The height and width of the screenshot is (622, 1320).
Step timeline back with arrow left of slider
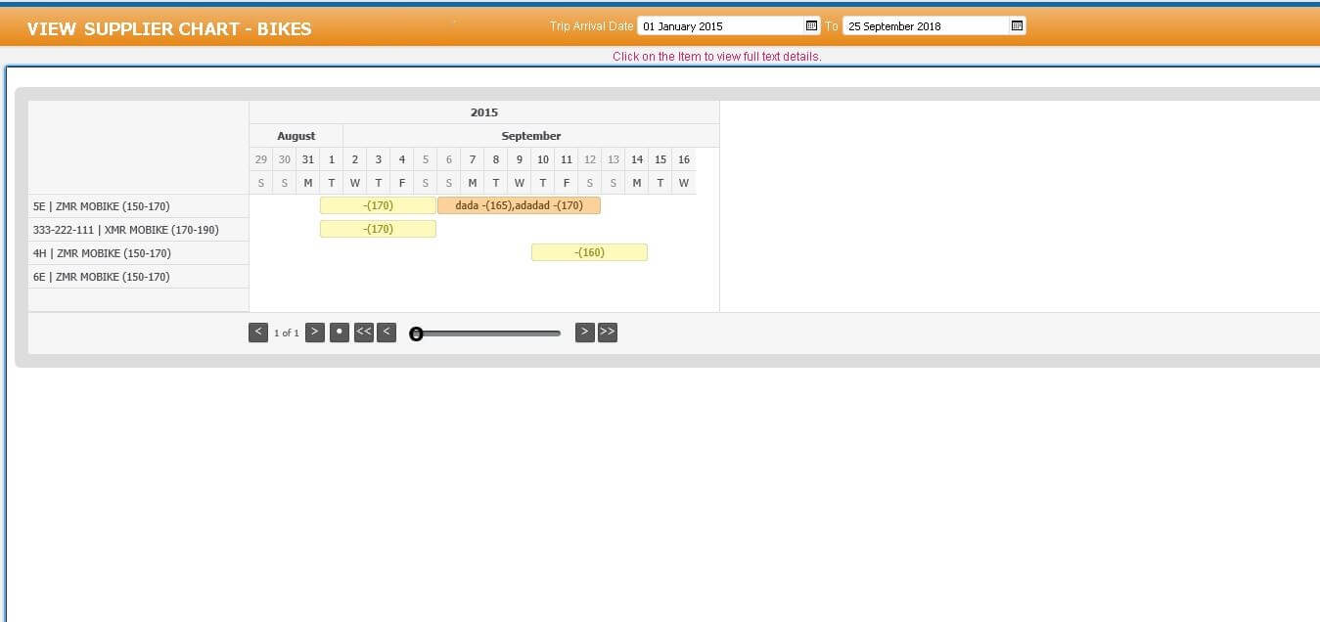coord(387,333)
